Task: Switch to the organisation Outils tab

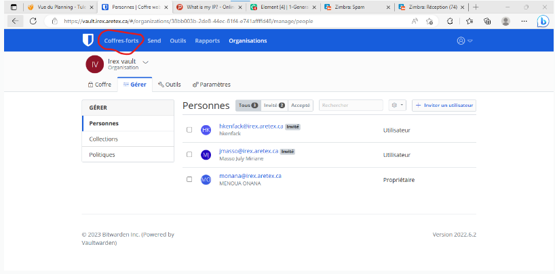Action: (x=170, y=85)
